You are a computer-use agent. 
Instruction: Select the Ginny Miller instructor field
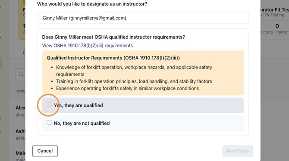(143, 18)
